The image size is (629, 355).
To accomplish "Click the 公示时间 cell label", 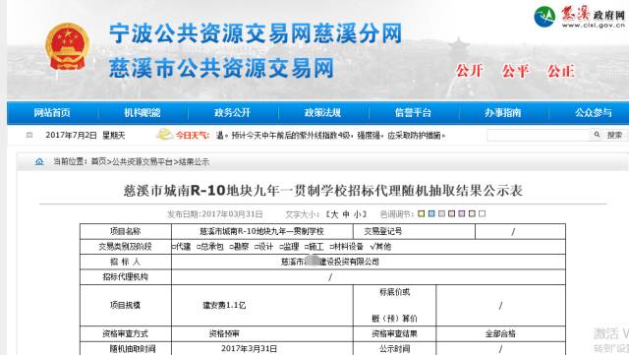I will click(x=394, y=348).
